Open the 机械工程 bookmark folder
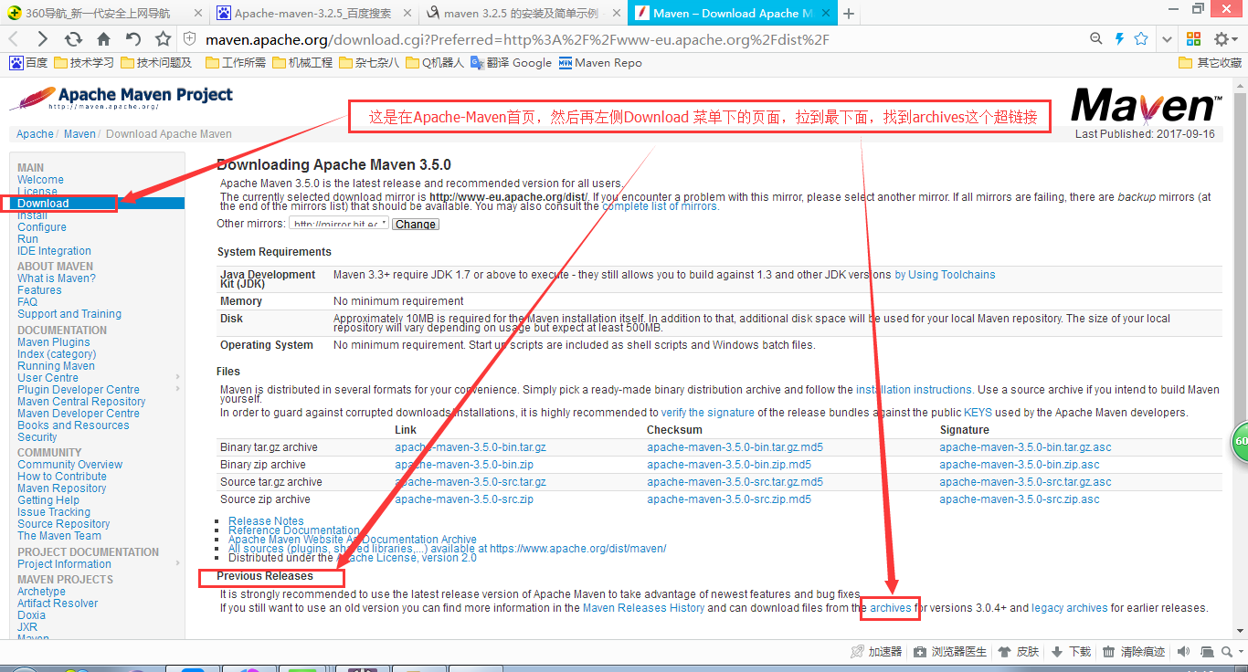Viewport: 1248px width, 672px height. click(302, 63)
